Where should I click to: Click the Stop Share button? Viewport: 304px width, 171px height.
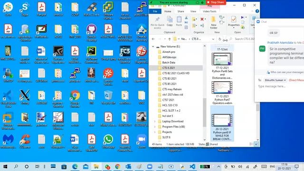click(216, 2)
